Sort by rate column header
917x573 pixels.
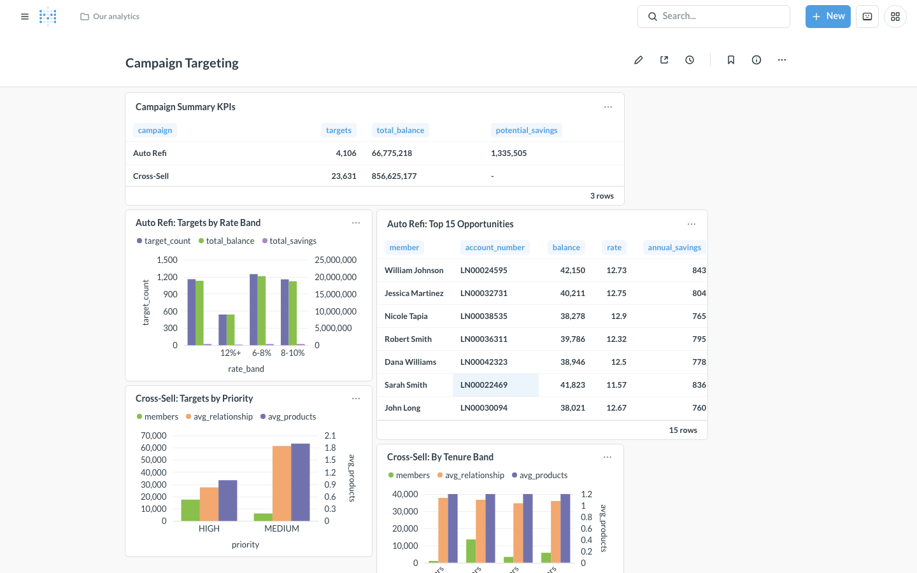tap(614, 248)
